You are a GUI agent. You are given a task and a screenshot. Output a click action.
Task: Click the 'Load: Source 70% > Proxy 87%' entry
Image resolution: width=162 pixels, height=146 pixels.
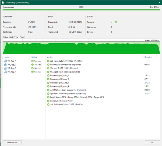pyautogui.click(x=77, y=97)
